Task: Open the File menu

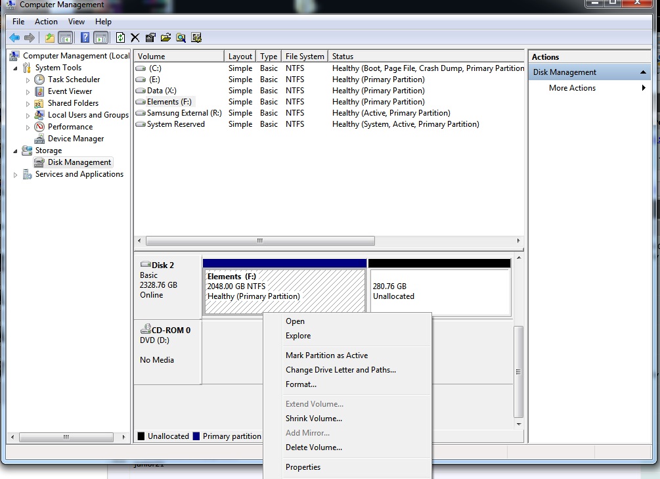Action: [18, 22]
